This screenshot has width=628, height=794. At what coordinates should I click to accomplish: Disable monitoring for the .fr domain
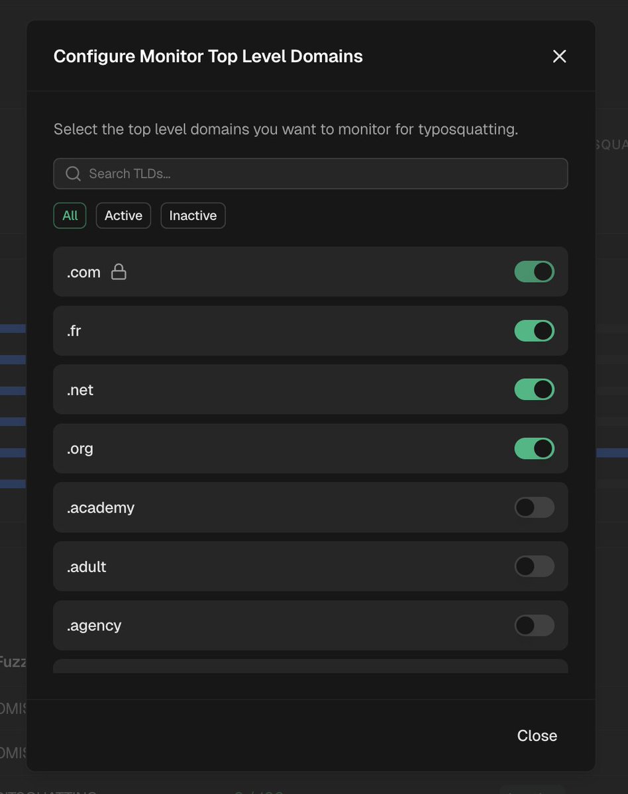click(x=534, y=330)
